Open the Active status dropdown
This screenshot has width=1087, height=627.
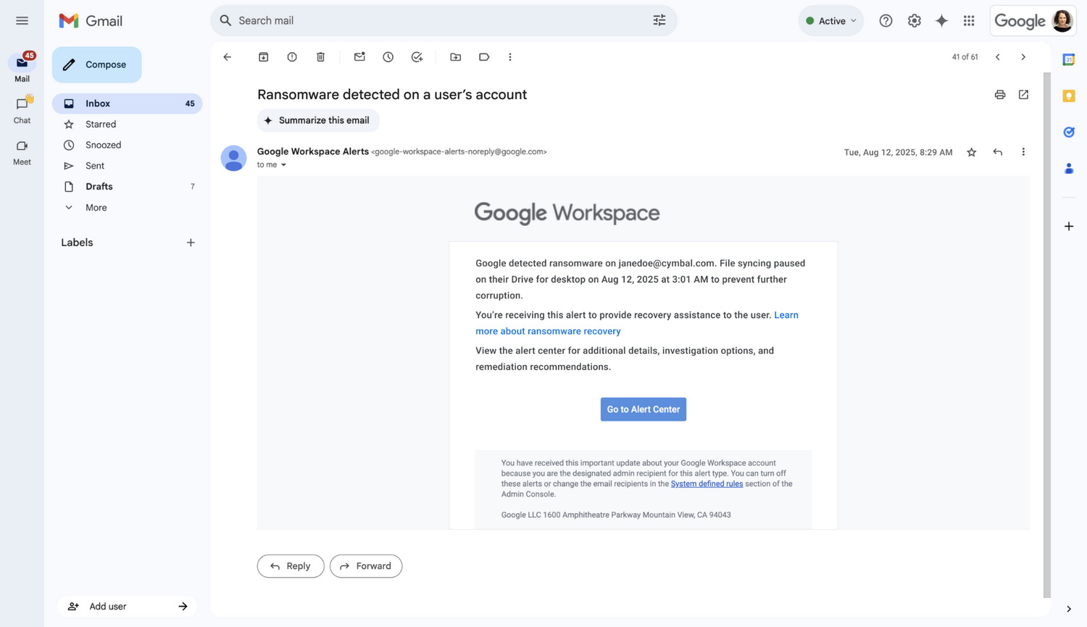[830, 20]
